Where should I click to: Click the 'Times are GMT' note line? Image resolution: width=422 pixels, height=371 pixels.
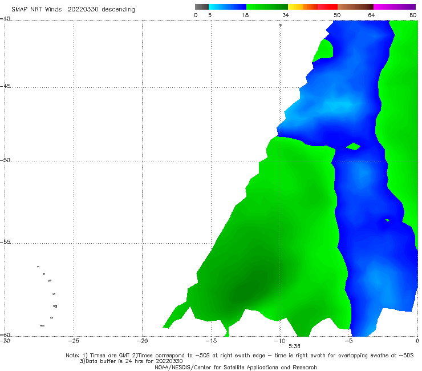tap(240, 356)
